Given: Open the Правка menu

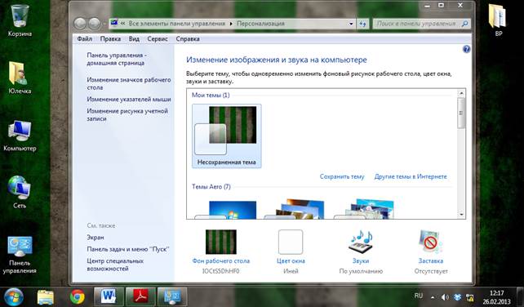Looking at the screenshot, I should (110, 39).
